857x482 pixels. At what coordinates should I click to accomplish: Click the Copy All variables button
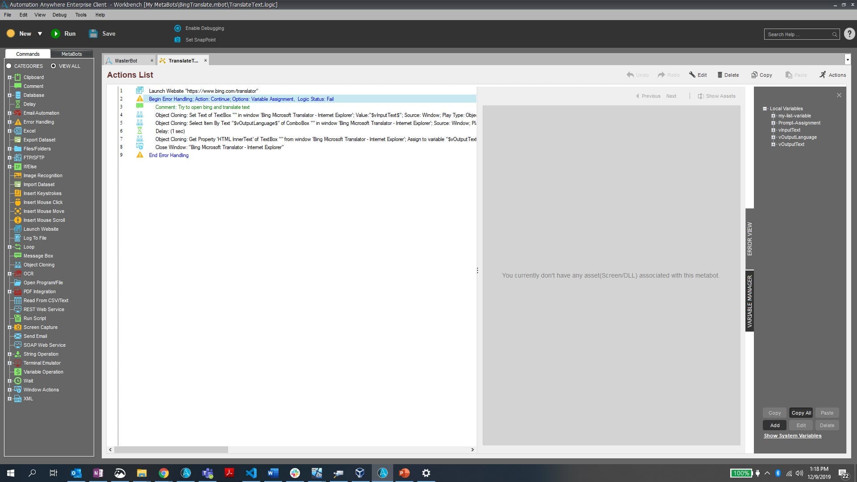click(801, 413)
